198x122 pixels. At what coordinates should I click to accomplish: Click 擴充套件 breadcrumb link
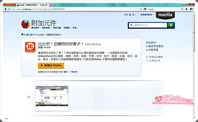pyautogui.click(x=30, y=35)
